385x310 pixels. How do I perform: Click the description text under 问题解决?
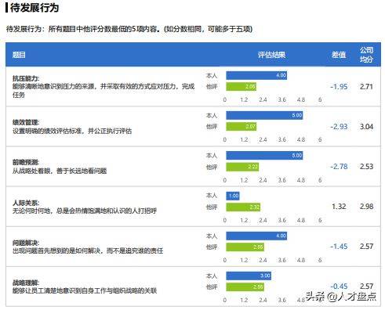[x=88, y=251]
